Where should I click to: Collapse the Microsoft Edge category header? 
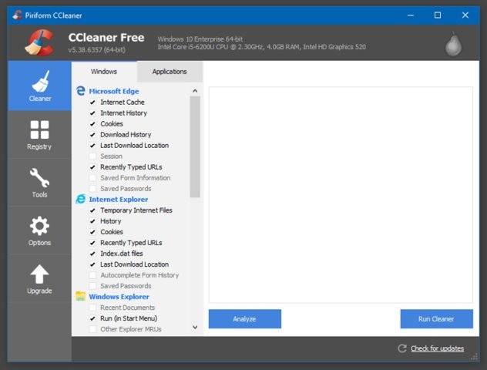(x=113, y=91)
